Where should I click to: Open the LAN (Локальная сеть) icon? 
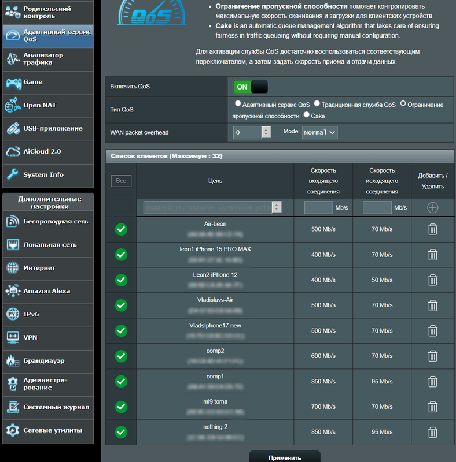(13, 244)
